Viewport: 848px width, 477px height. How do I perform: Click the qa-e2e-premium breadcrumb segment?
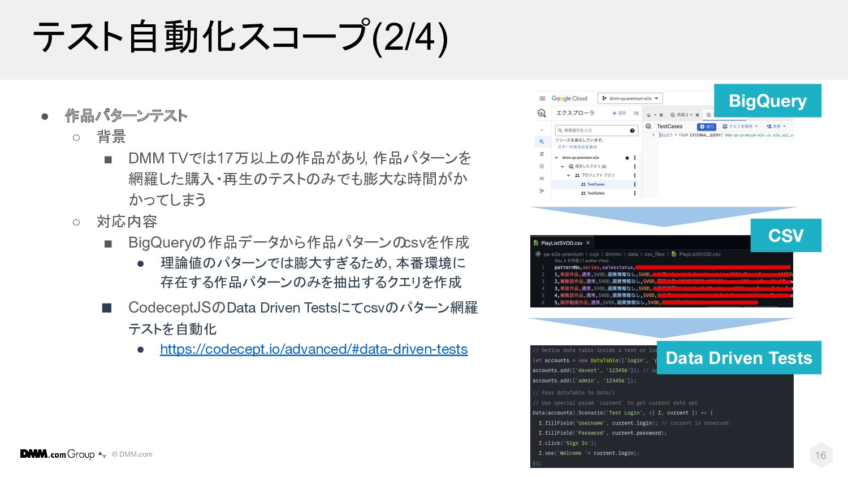(563, 254)
